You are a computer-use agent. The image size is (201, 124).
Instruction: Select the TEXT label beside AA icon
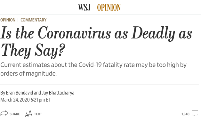(x=38, y=114)
